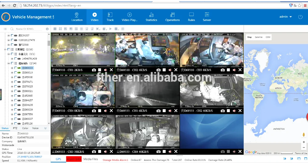Screen dimensions: 308x163
Task: Open the Statistics module
Action: pyautogui.click(x=151, y=17)
